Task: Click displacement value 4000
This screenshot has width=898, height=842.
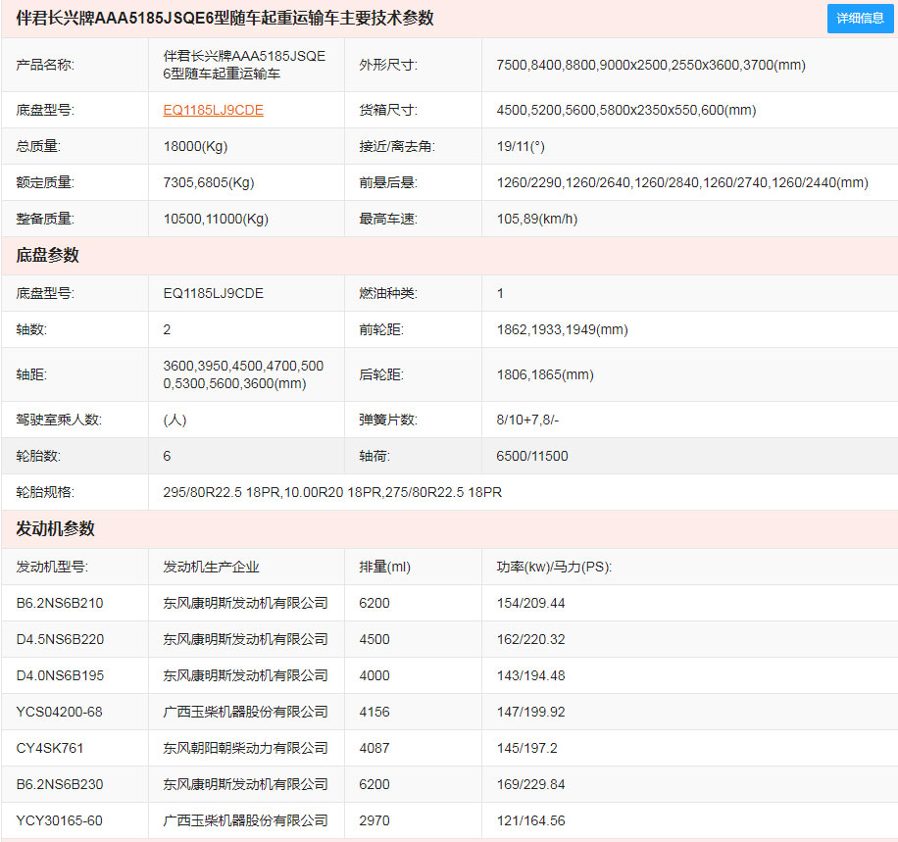Action: (x=374, y=675)
